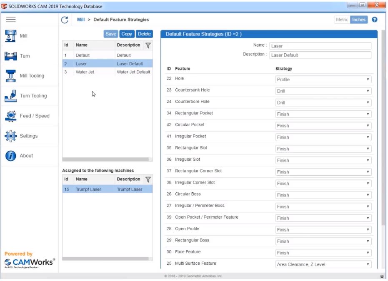Open the Irregular Pocket strategy dropdown

(x=324, y=137)
